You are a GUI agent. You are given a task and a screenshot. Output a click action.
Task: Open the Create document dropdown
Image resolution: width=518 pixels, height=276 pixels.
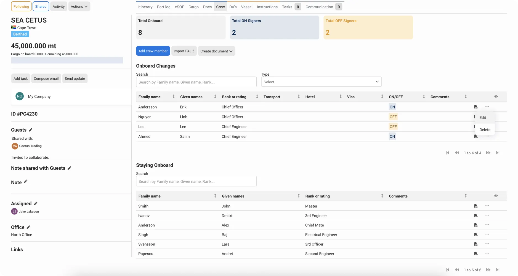click(x=216, y=51)
